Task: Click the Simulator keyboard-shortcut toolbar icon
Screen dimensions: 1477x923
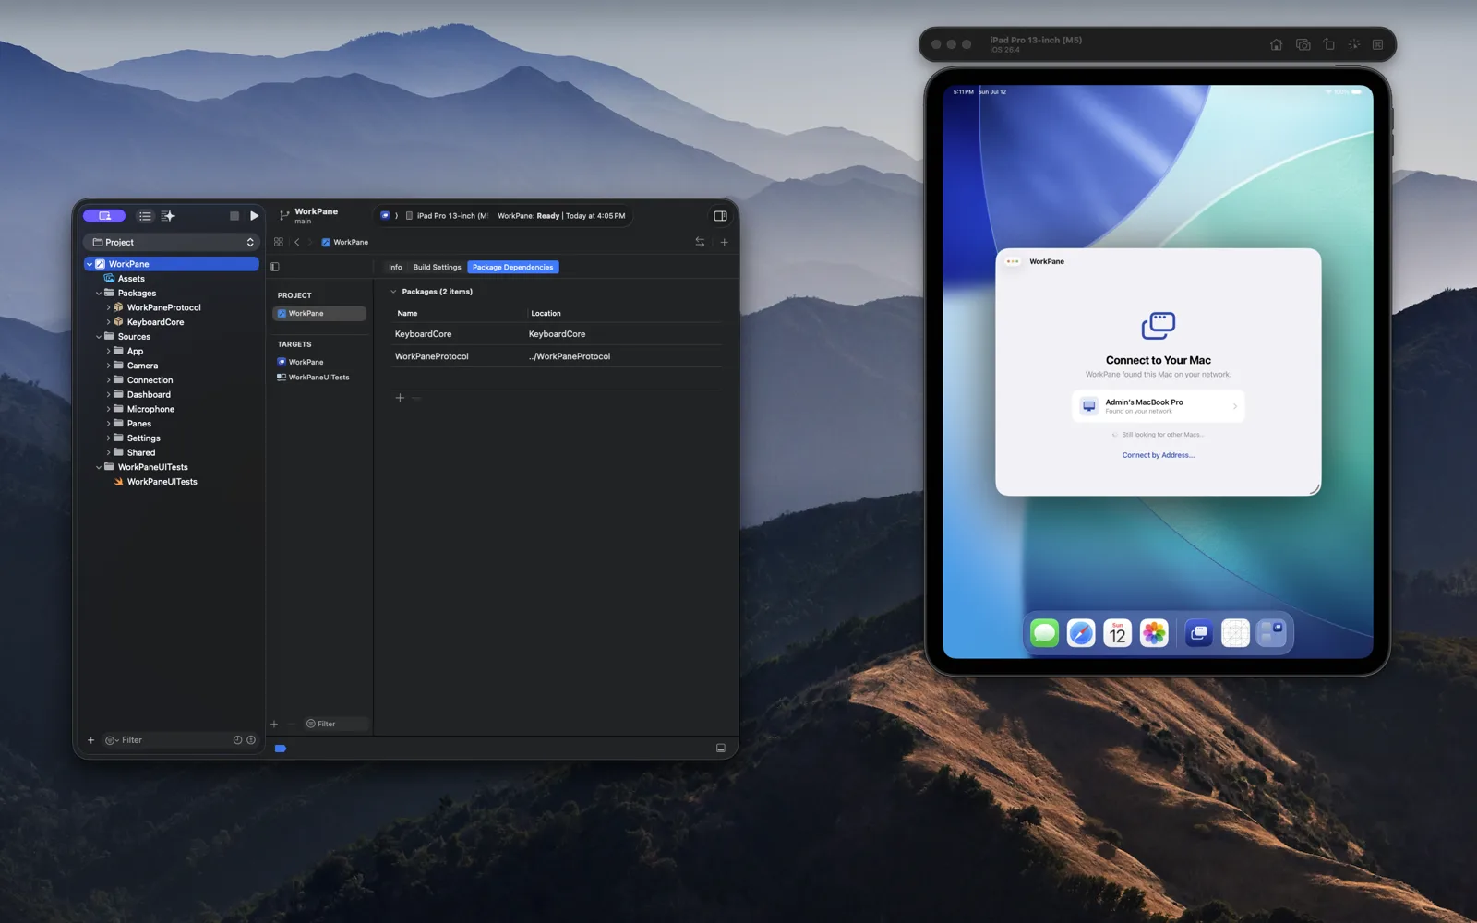Action: click(x=1377, y=44)
